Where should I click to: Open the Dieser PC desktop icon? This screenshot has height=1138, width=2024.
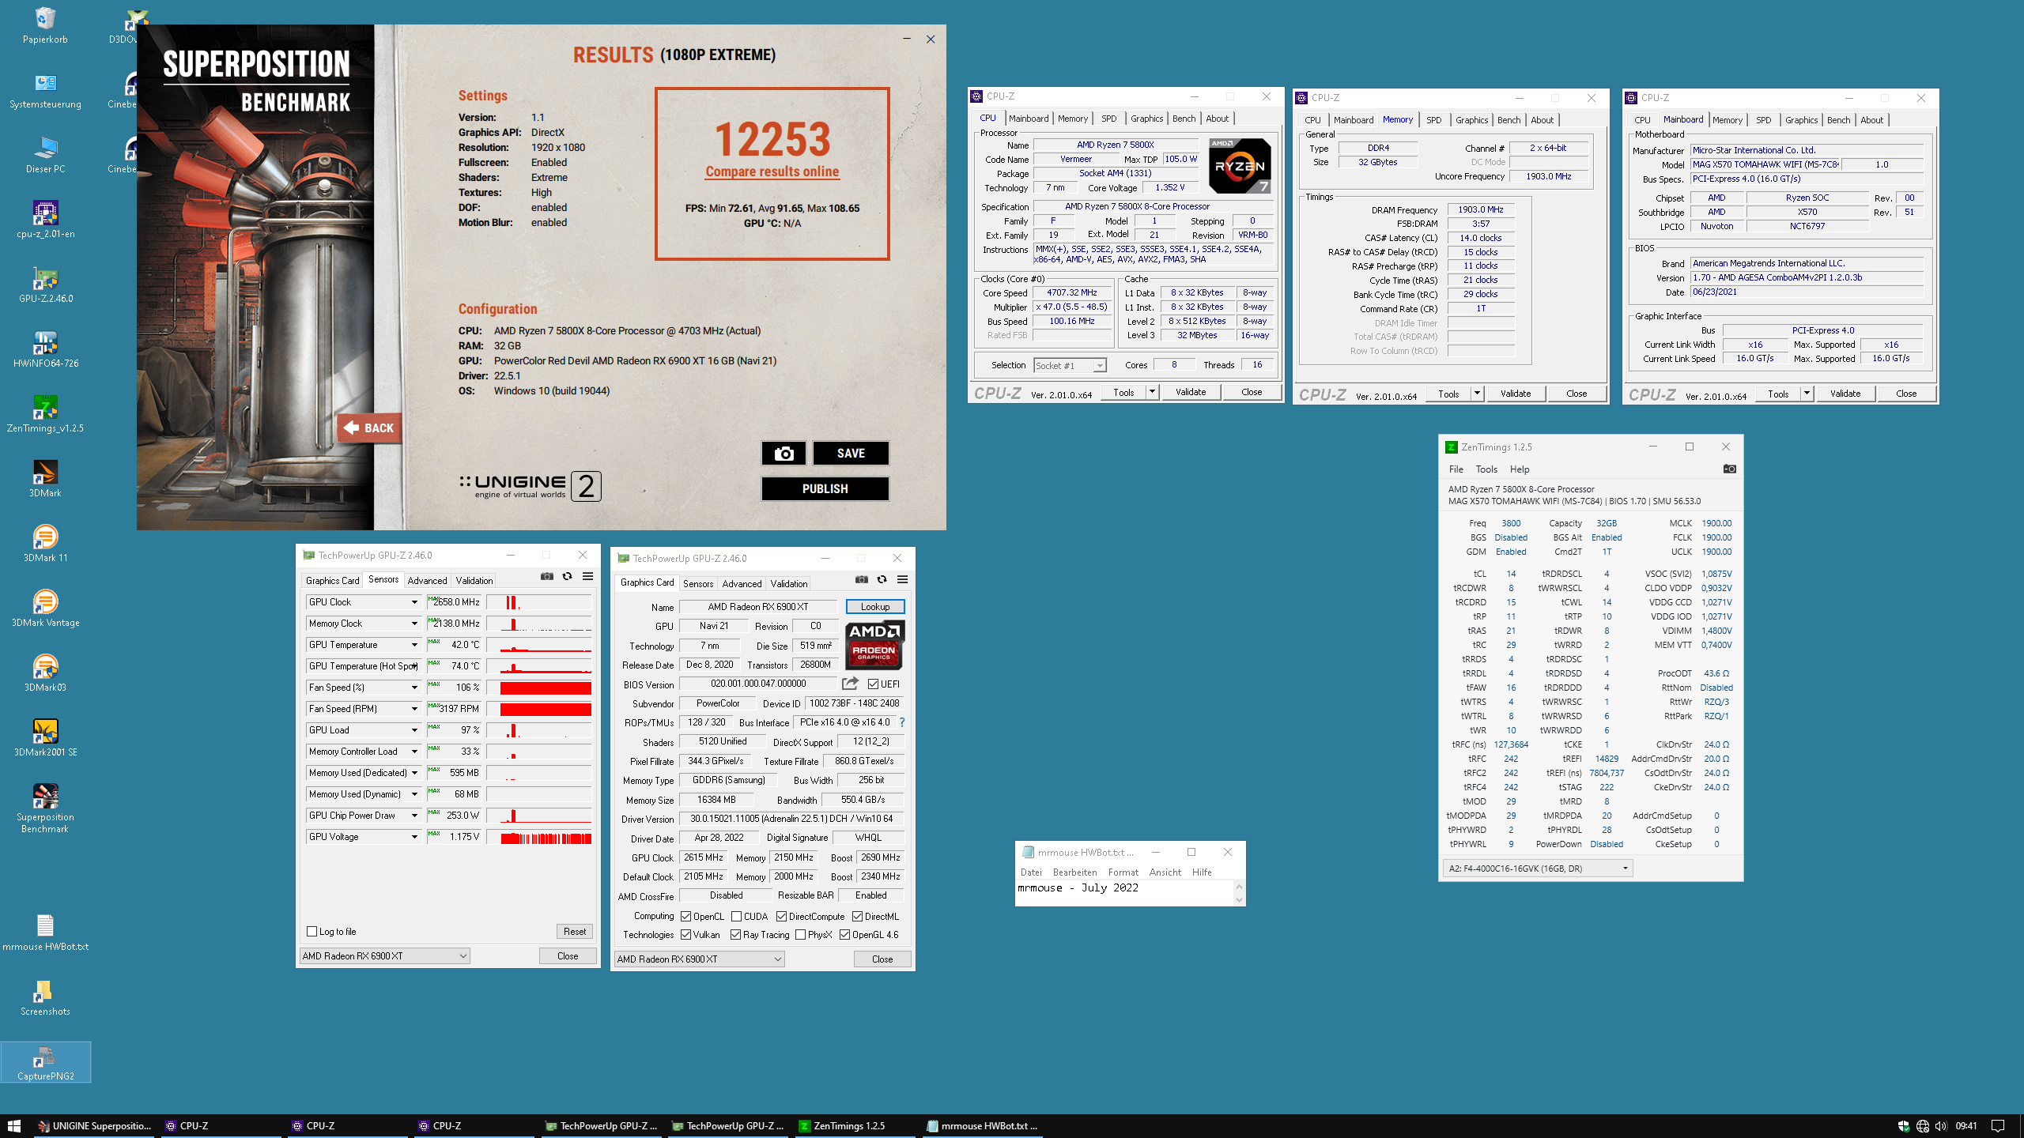45,155
